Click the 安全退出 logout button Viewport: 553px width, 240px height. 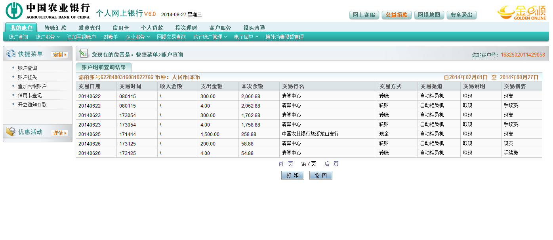(x=461, y=15)
